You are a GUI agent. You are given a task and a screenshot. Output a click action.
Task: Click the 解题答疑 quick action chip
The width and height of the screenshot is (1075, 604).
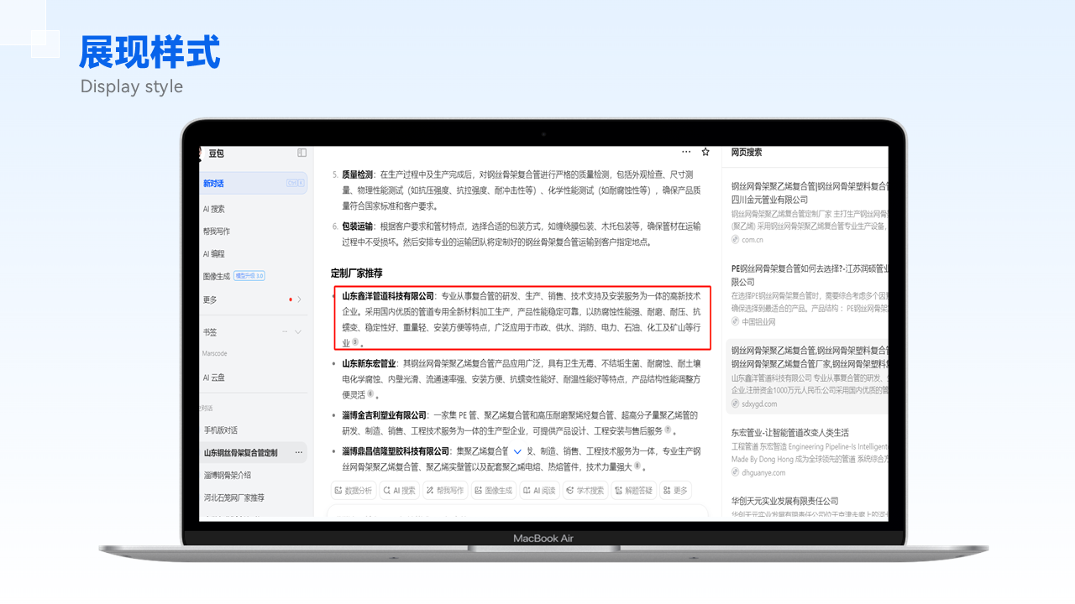coord(633,491)
